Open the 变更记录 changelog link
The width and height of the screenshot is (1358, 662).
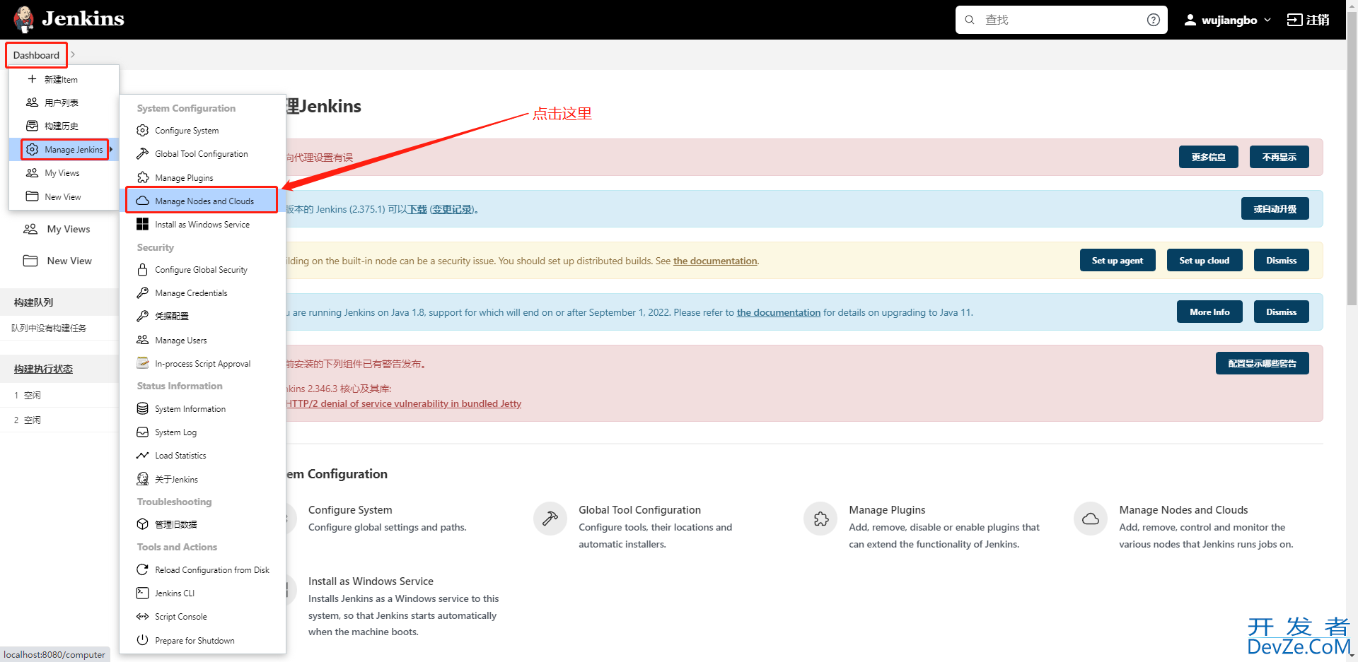click(x=452, y=209)
